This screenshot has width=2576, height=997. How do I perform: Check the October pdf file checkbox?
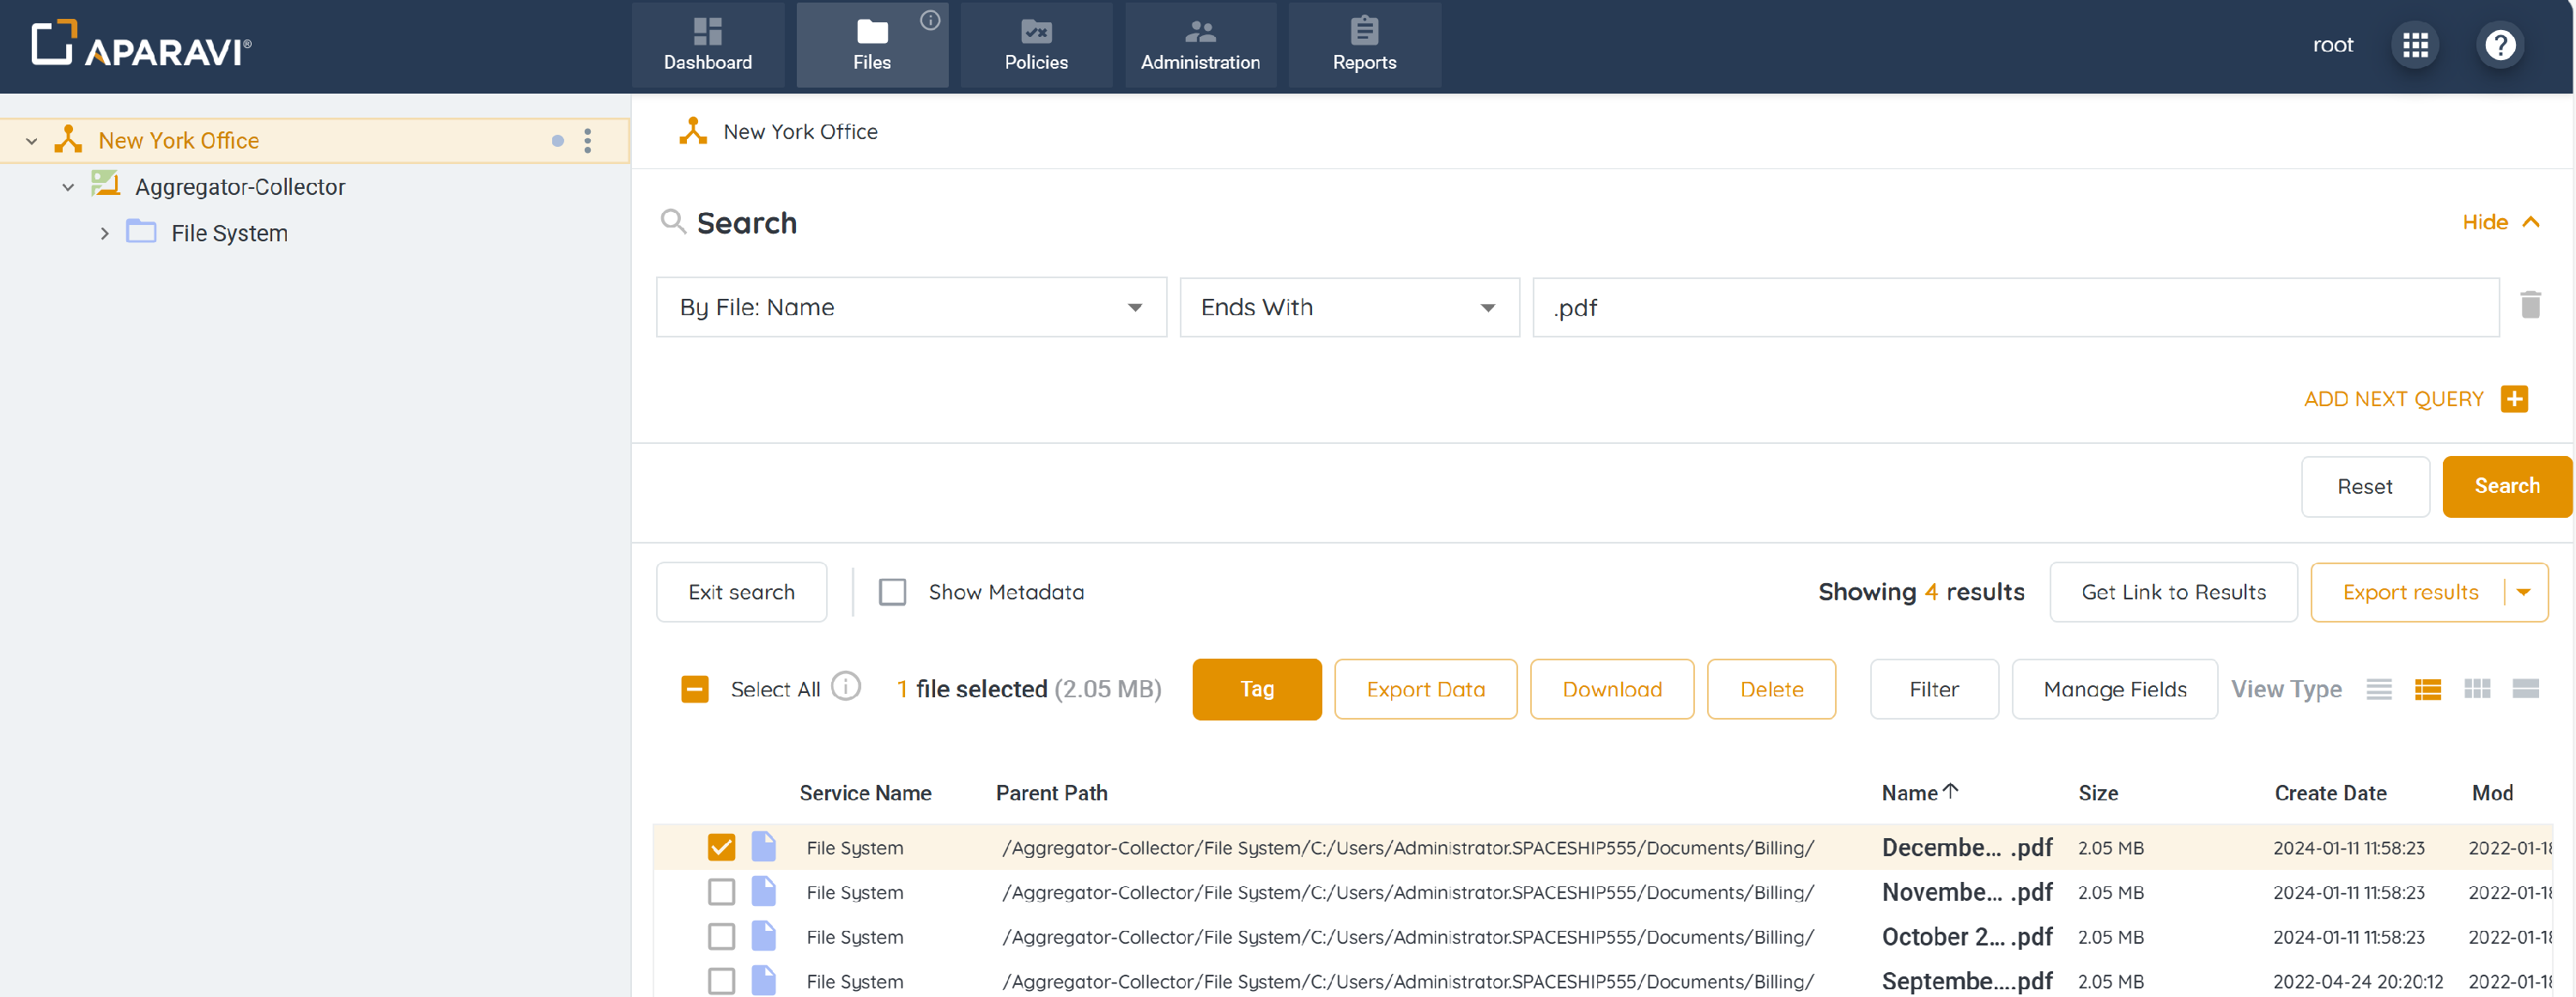pos(720,937)
